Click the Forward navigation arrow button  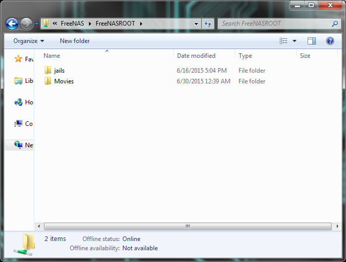tap(26, 24)
